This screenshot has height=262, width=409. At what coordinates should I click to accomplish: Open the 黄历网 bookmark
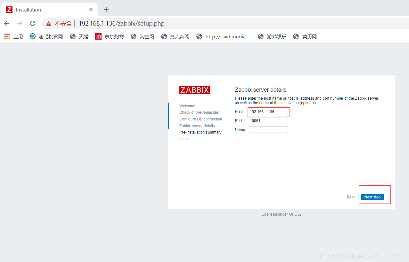tap(305, 36)
